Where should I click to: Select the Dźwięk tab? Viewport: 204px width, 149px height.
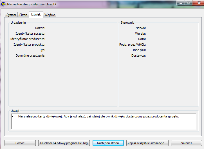[36, 14]
